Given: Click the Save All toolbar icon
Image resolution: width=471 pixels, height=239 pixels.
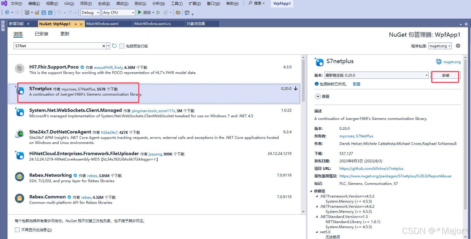Looking at the screenshot, I should click(50, 12).
